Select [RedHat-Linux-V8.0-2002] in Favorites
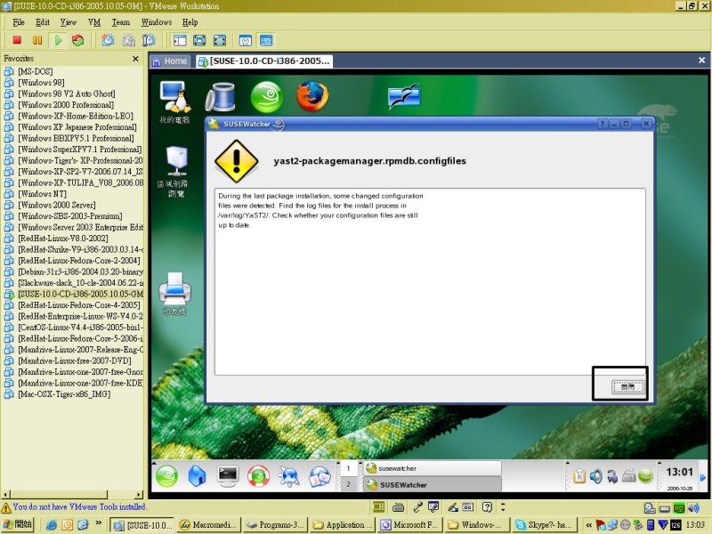 62,239
